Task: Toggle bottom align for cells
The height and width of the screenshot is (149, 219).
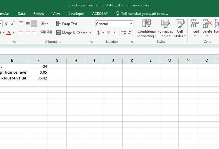Action: tap(34, 24)
